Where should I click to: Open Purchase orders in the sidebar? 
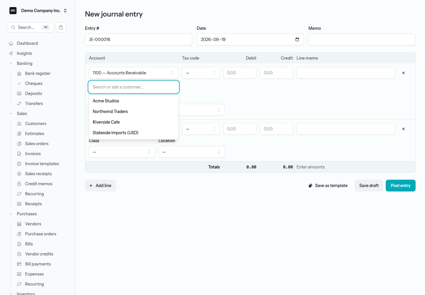coord(41,234)
